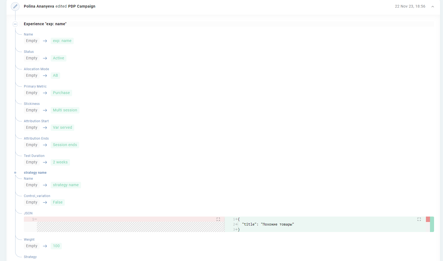
Task: Select the "exp: name" new value tag
Action: [62, 41]
